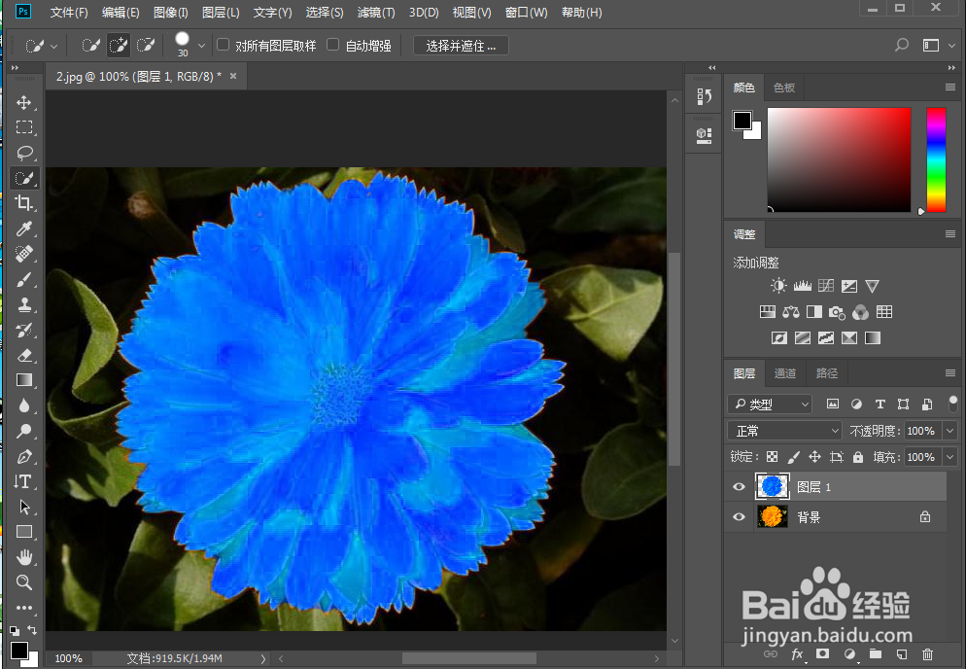Viewport: 966px width, 669px height.
Task: Open the 调整 panel options menu
Action: [950, 234]
